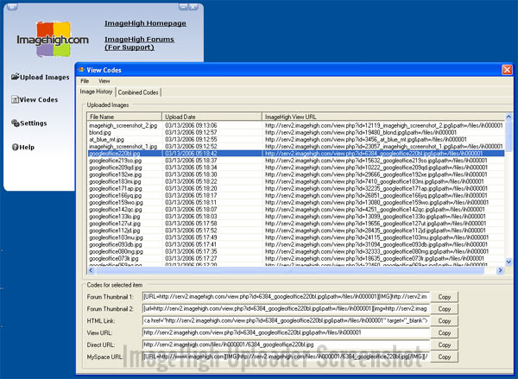Switch to the Combined Codes tab
This screenshot has height=379, width=518.
(x=138, y=92)
